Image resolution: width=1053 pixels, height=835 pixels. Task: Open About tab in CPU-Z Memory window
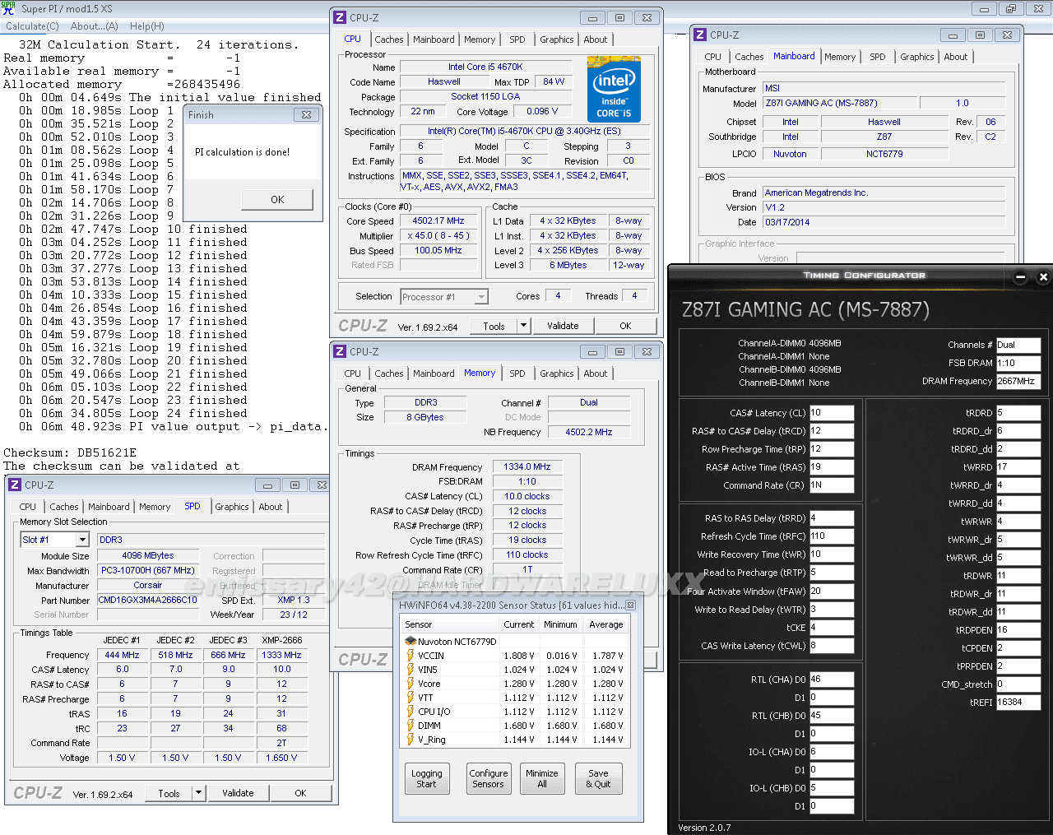(596, 373)
